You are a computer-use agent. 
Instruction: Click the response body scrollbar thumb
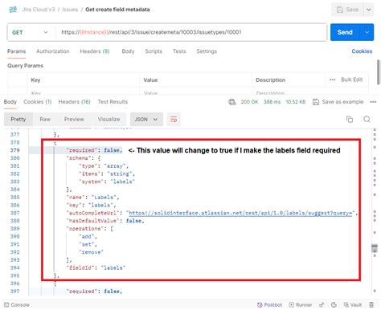coord(375,248)
